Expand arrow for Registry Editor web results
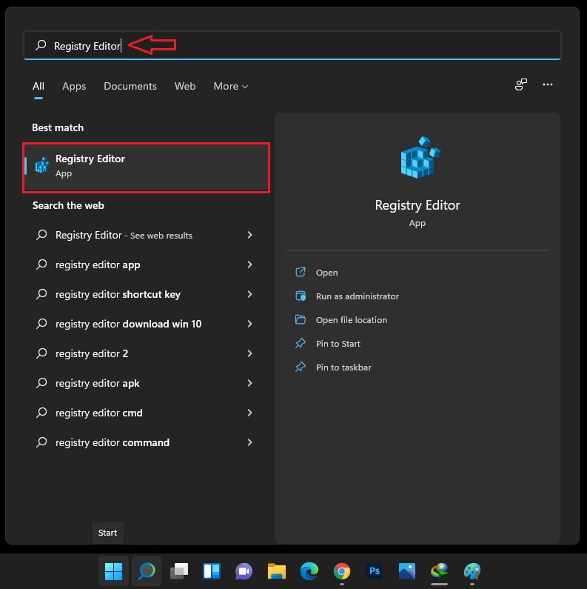The image size is (587, 589). click(250, 235)
